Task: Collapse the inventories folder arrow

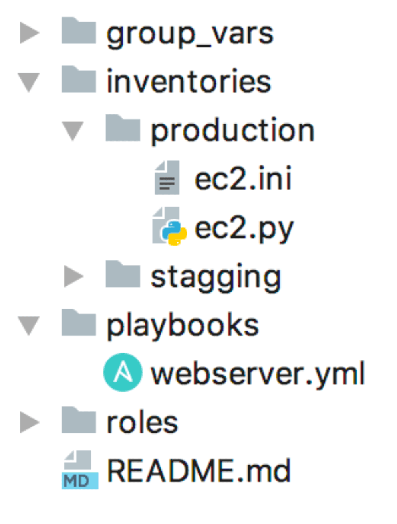Action: pyautogui.click(x=29, y=82)
